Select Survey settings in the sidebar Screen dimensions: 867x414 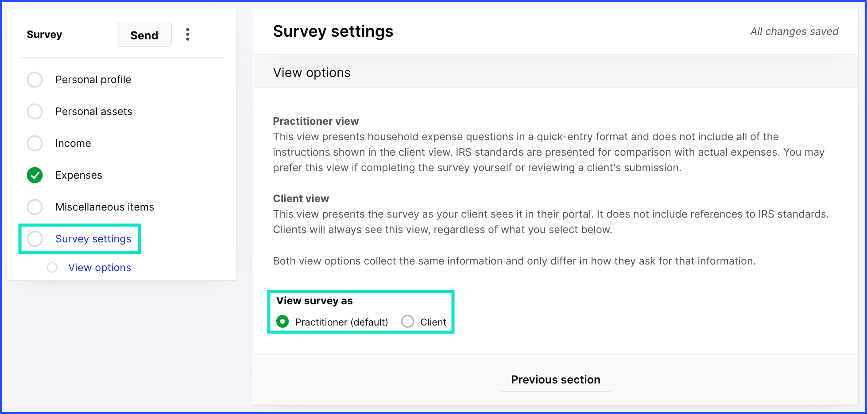coord(93,239)
